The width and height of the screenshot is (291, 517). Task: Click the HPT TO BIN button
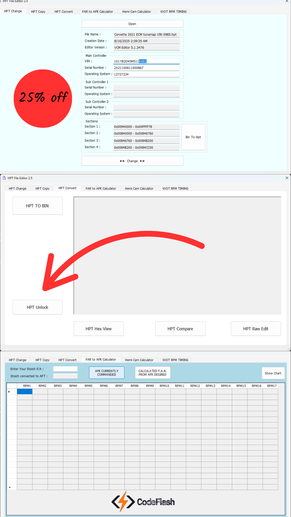37,206
